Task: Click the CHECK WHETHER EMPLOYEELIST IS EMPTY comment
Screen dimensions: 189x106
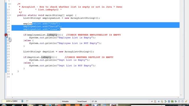Action: [93, 35]
